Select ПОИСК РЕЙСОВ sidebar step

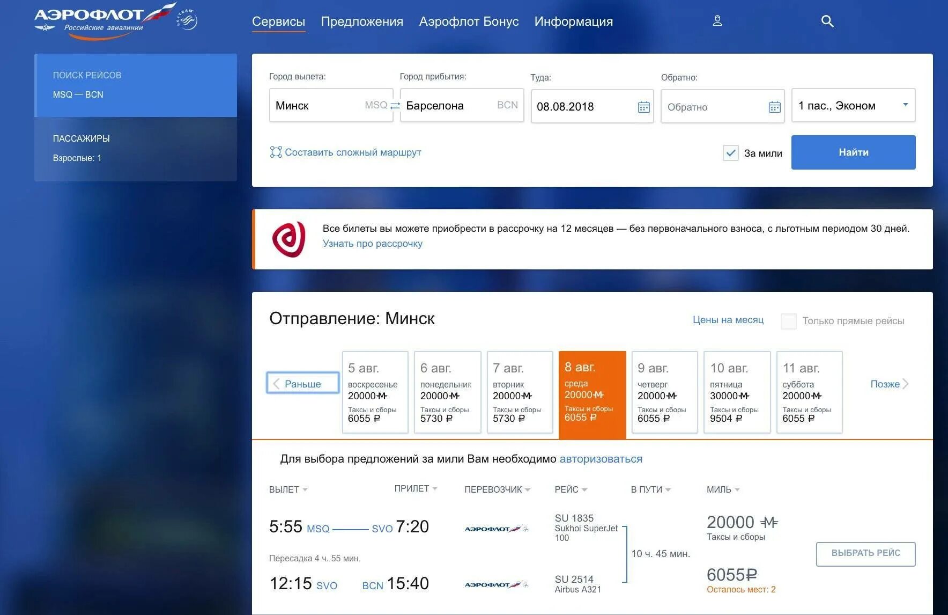[136, 85]
